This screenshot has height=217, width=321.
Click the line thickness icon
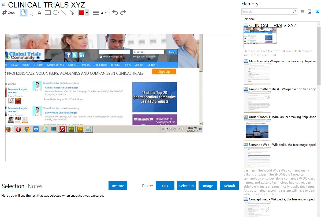[x=95, y=13]
